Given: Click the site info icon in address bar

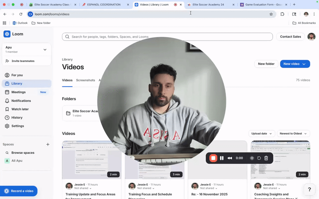Looking at the screenshot, I should pyautogui.click(x=30, y=14).
